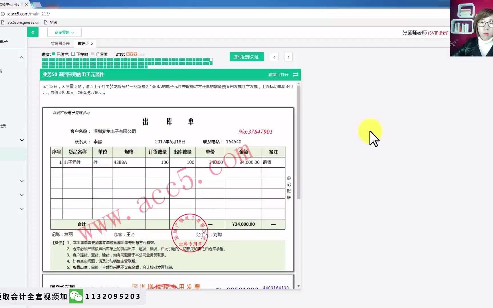Click the swap icon beside 新窗口打开
This screenshot has height=308, width=493.
tap(296, 75)
